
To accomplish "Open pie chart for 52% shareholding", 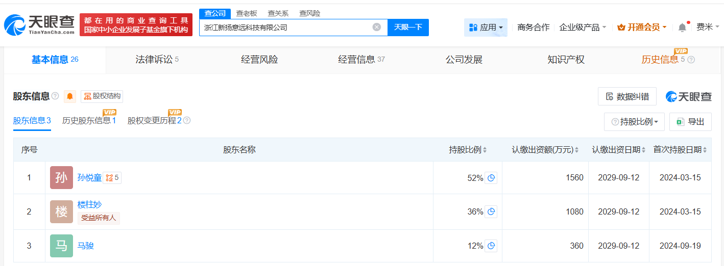I will 491,178.
